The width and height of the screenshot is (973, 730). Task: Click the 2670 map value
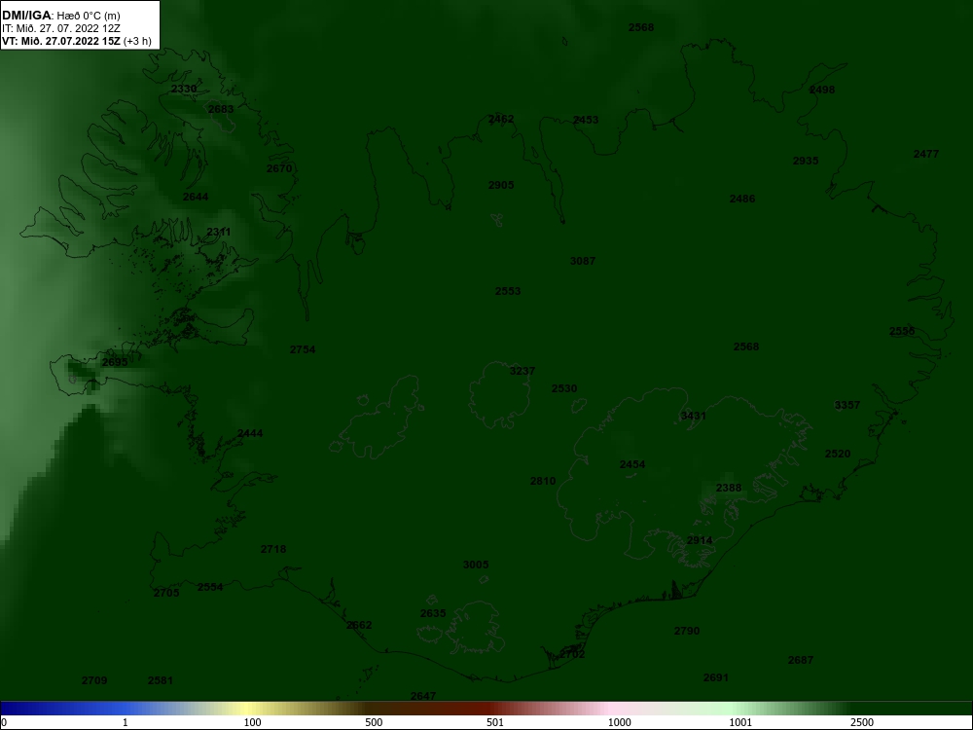[279, 168]
